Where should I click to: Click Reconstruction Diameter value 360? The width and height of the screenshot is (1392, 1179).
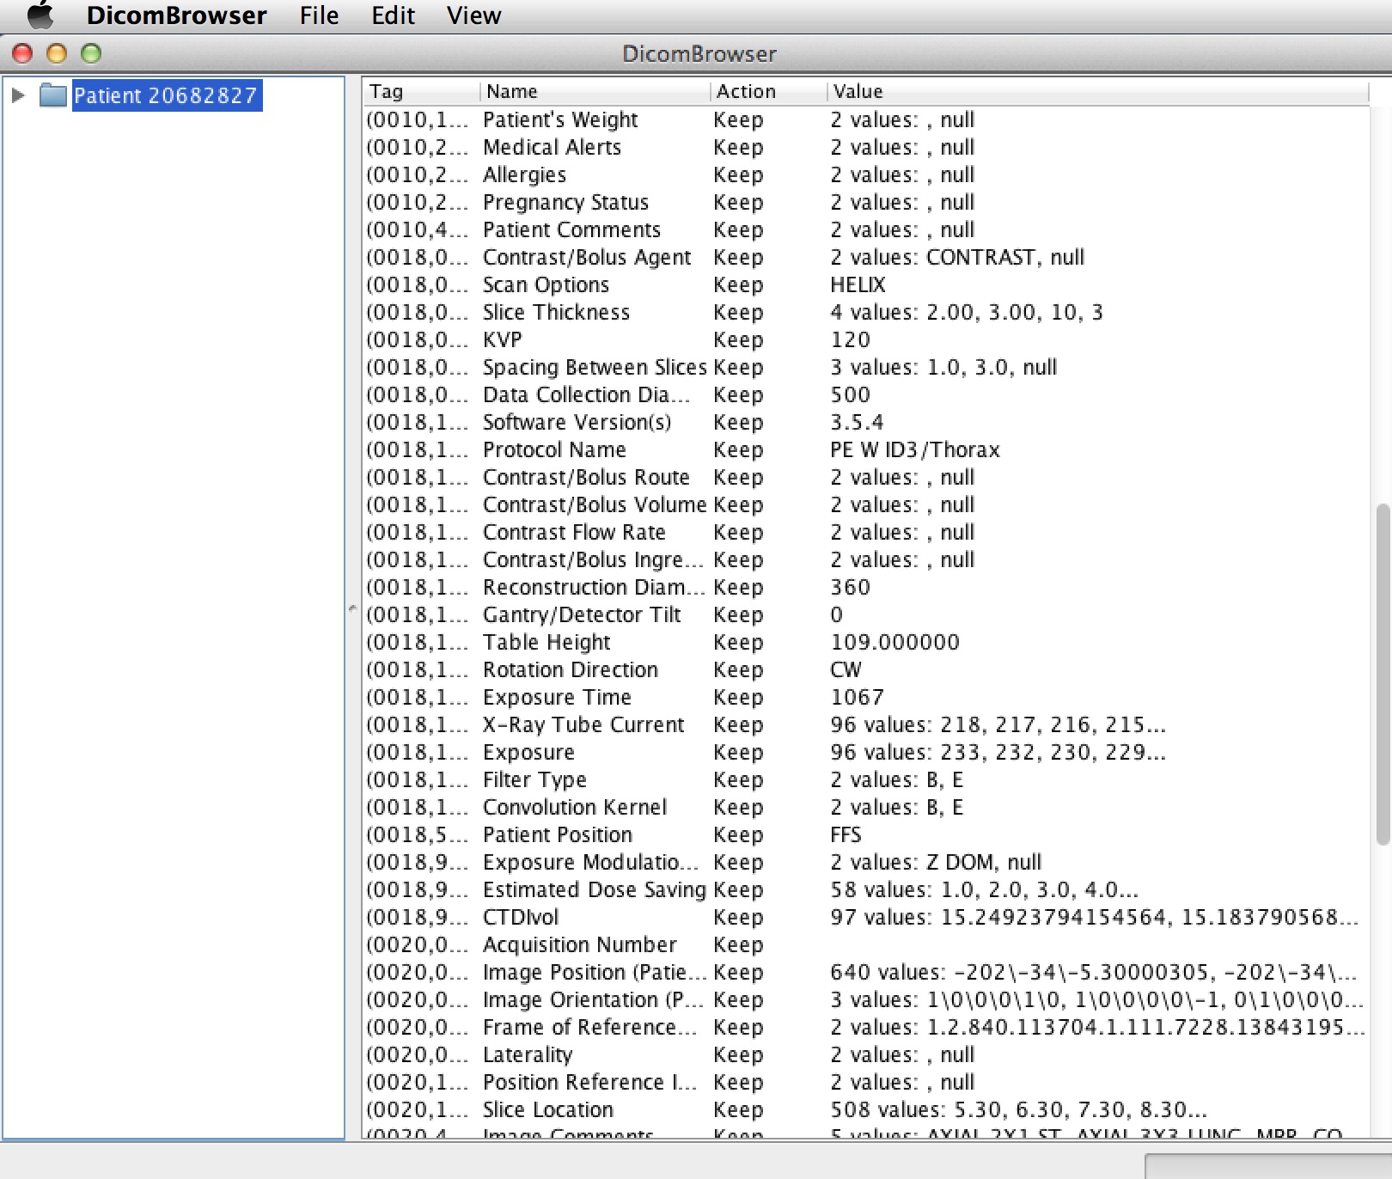(851, 587)
